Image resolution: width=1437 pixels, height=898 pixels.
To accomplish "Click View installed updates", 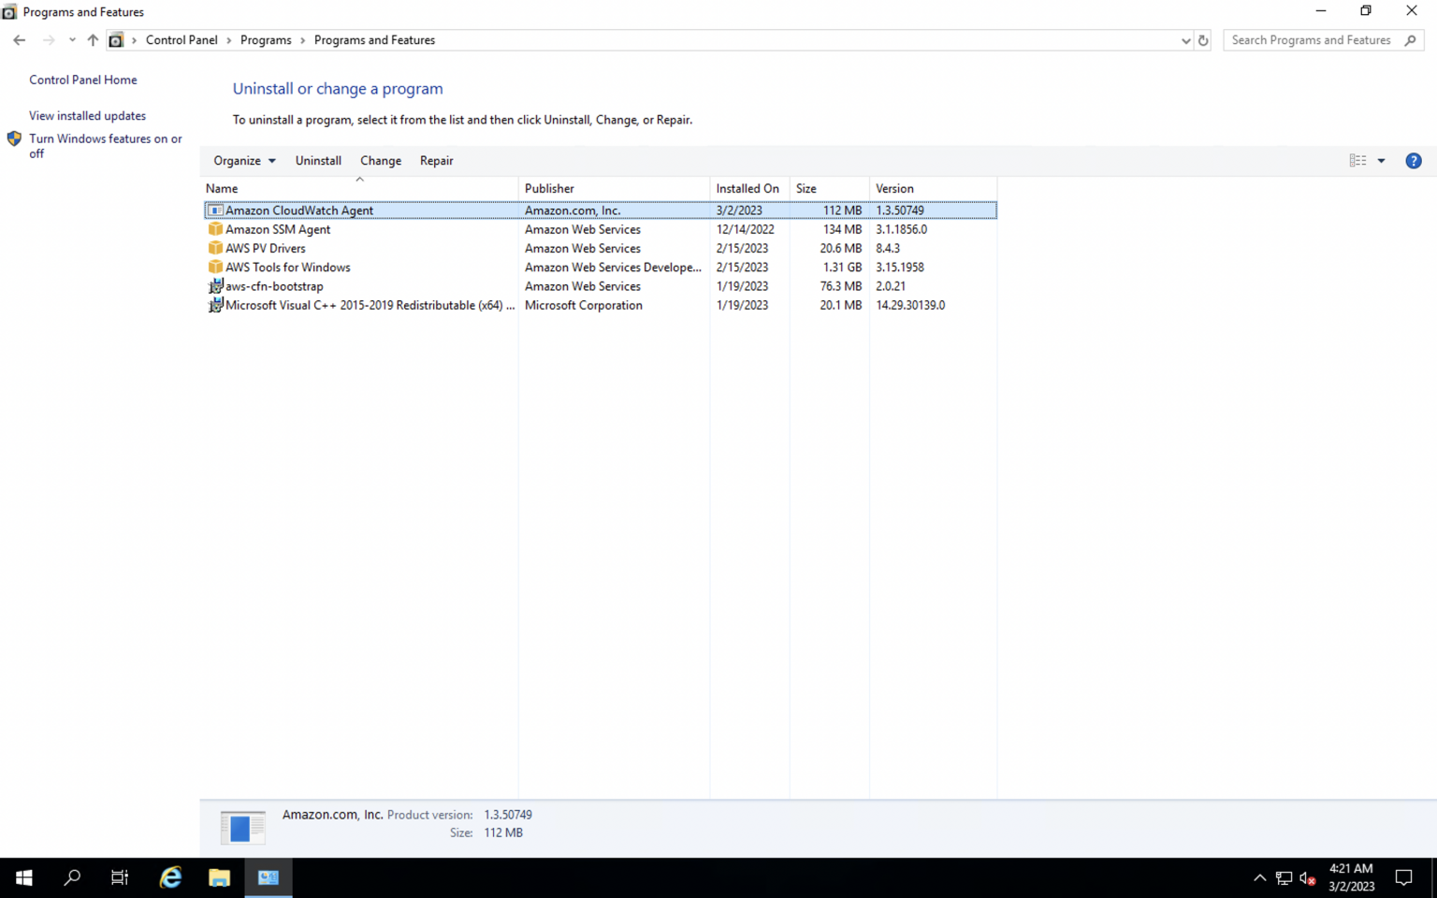I will coord(87,115).
